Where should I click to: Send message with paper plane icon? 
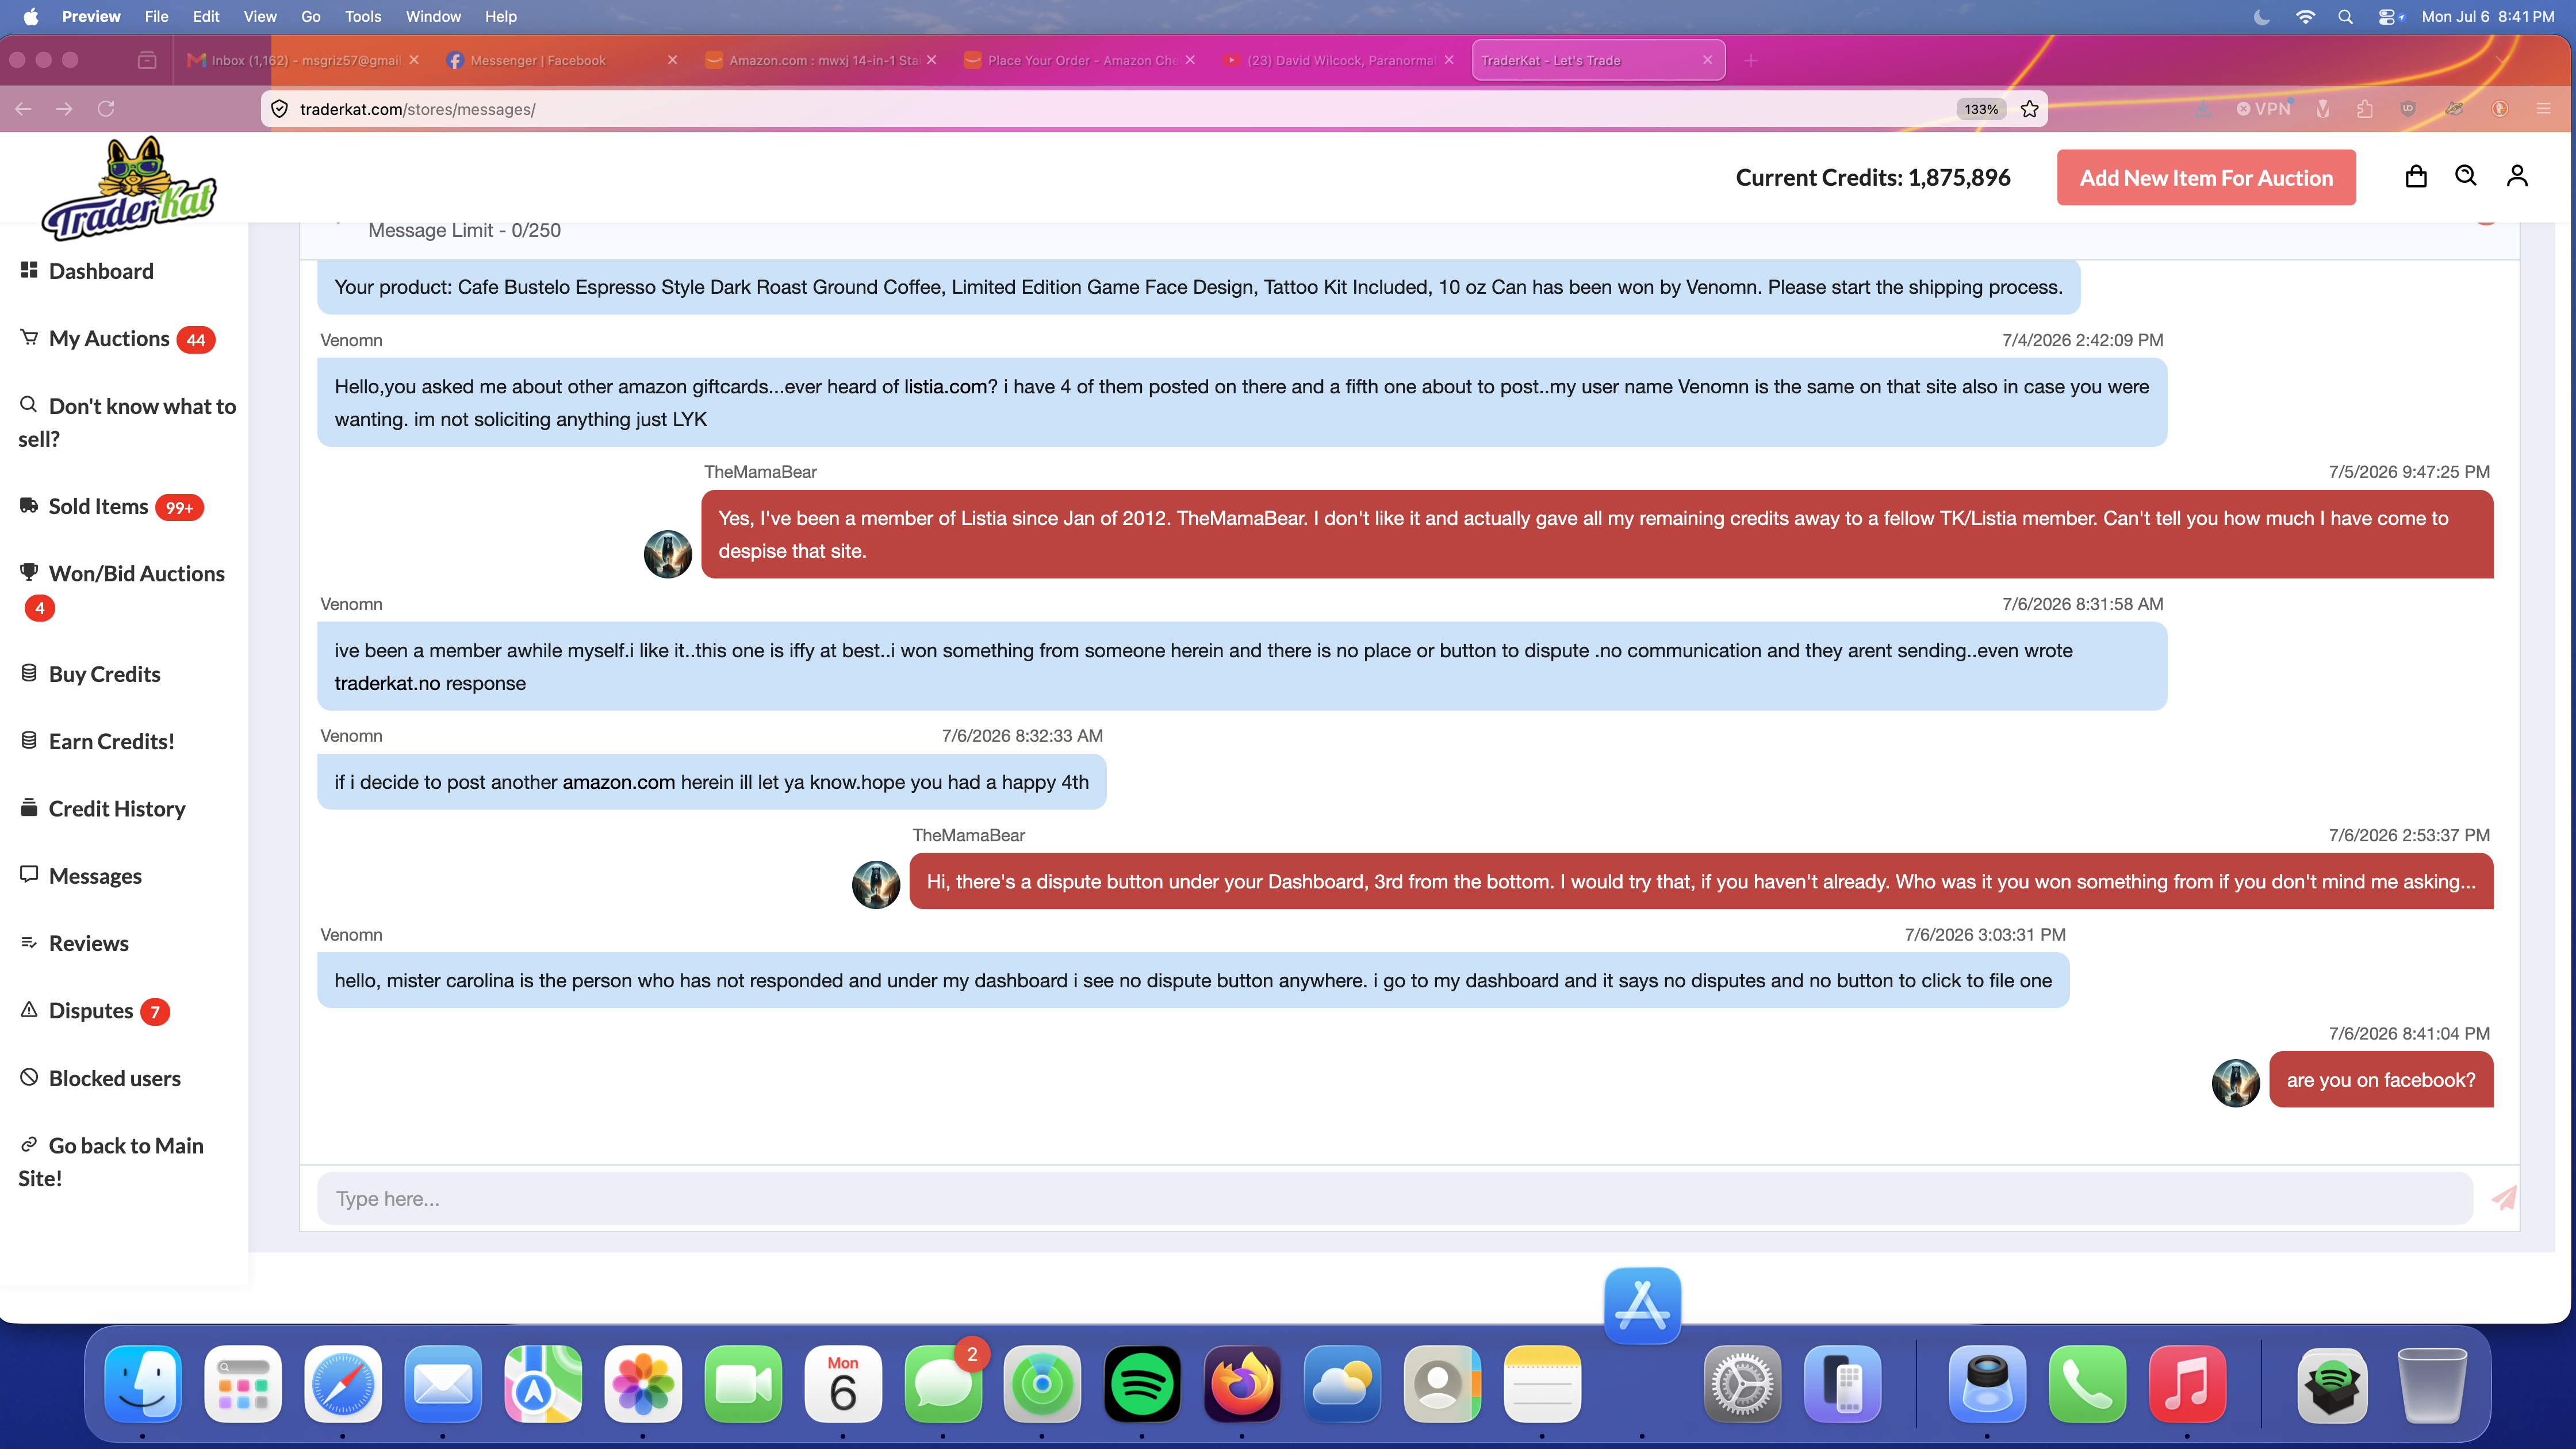pos(2504,1197)
